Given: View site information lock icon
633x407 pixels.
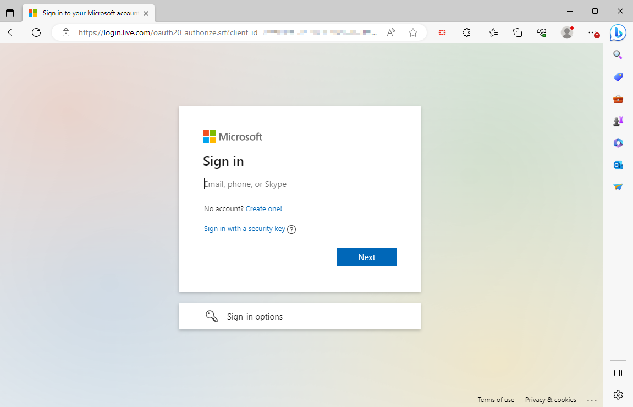Looking at the screenshot, I should 66,32.
